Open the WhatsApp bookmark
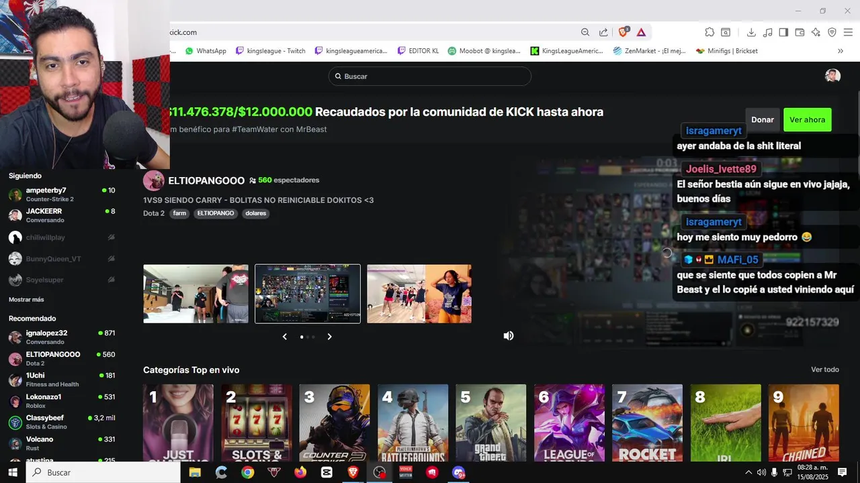Screen dimensions: 860x483 click(206, 51)
